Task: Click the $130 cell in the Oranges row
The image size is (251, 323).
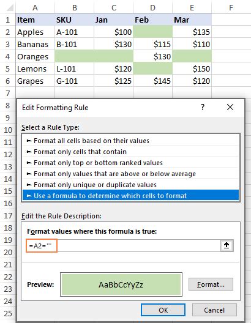Action: click(152, 56)
